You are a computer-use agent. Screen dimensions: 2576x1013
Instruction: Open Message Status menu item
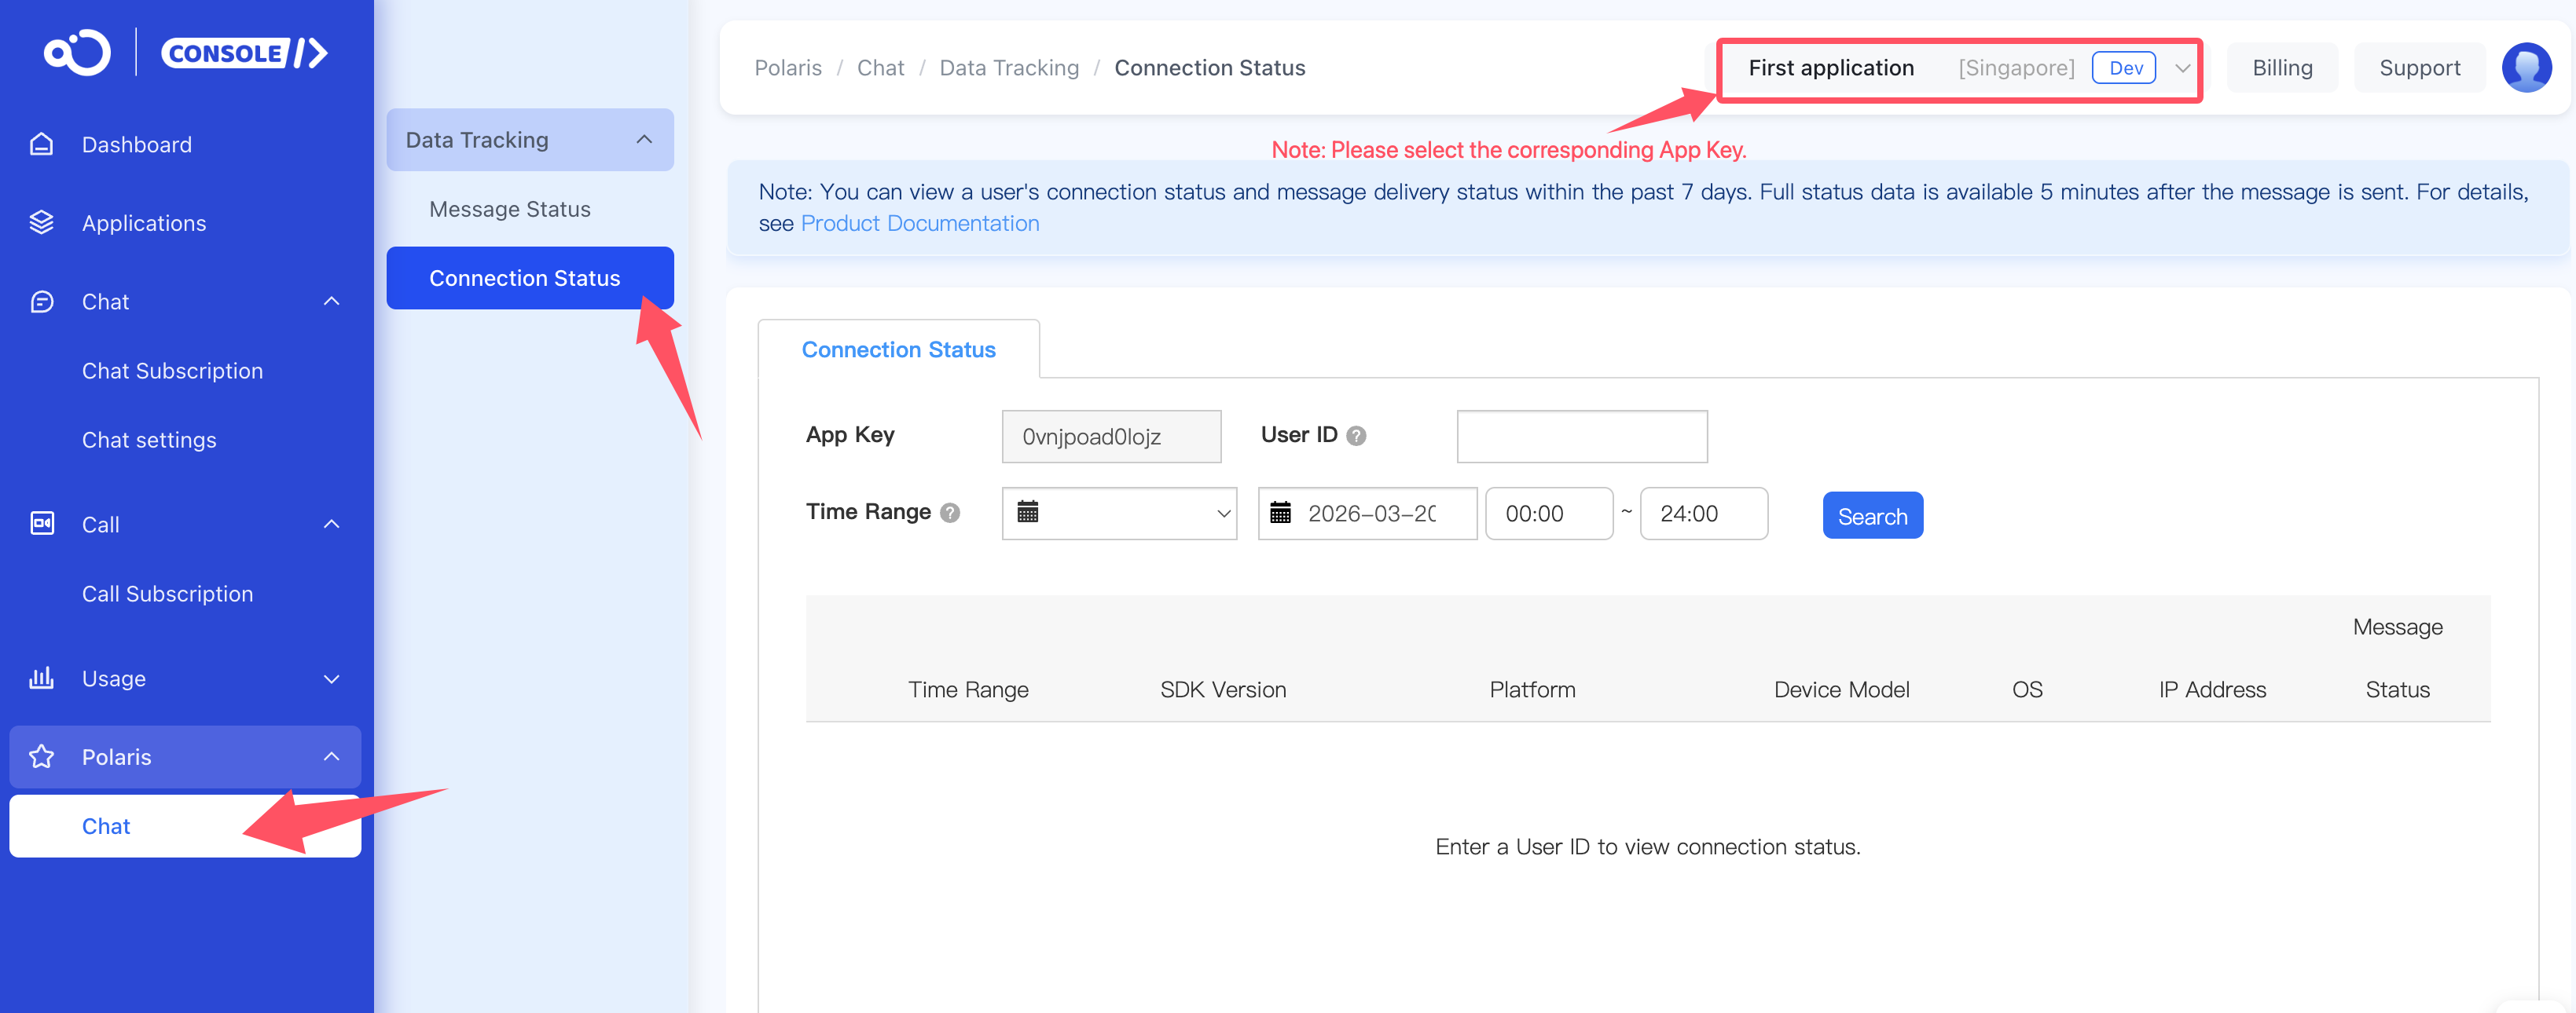509,209
